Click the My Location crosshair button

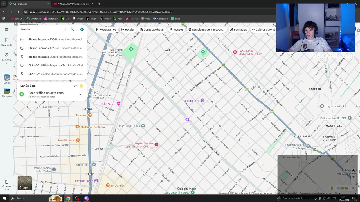pyautogui.click(x=354, y=171)
